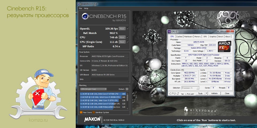Select the Intel Core i7-3930K ranking row
257x128 pixels.
[x=103, y=97]
